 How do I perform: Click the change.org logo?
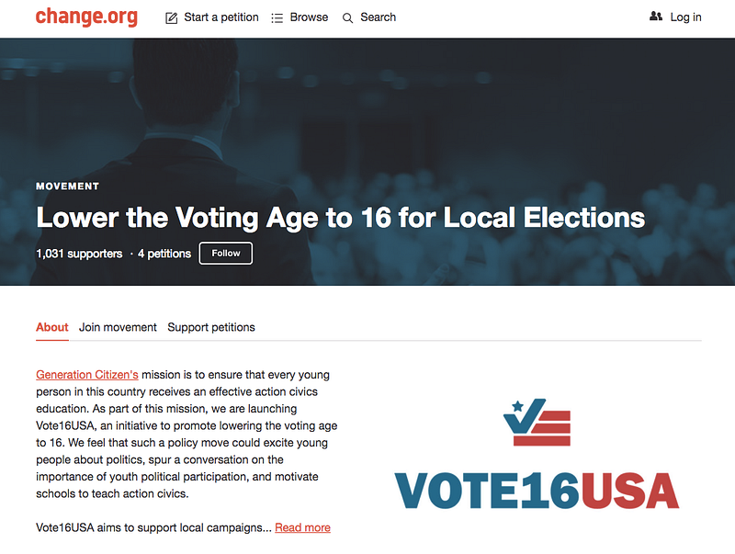click(86, 17)
